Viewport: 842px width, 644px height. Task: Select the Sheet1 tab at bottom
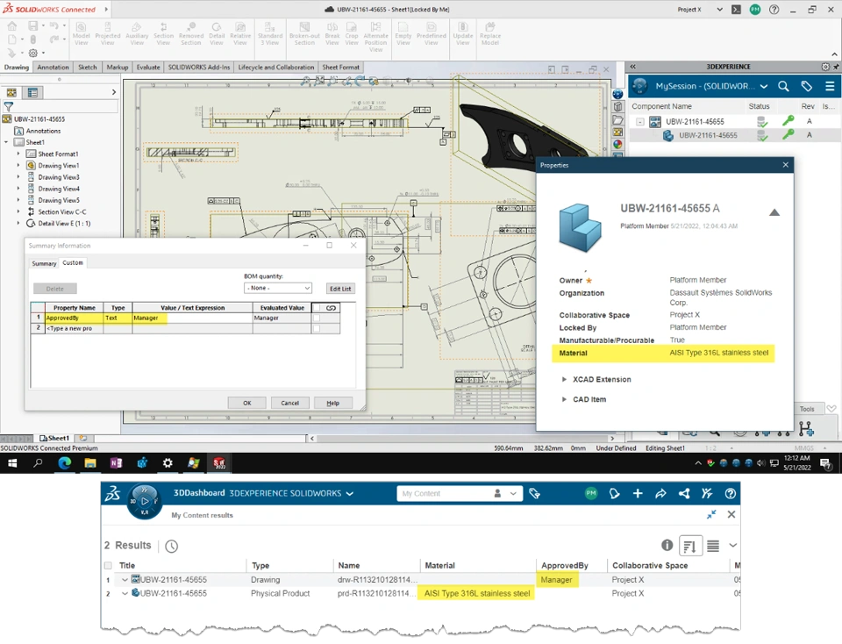pyautogui.click(x=54, y=439)
